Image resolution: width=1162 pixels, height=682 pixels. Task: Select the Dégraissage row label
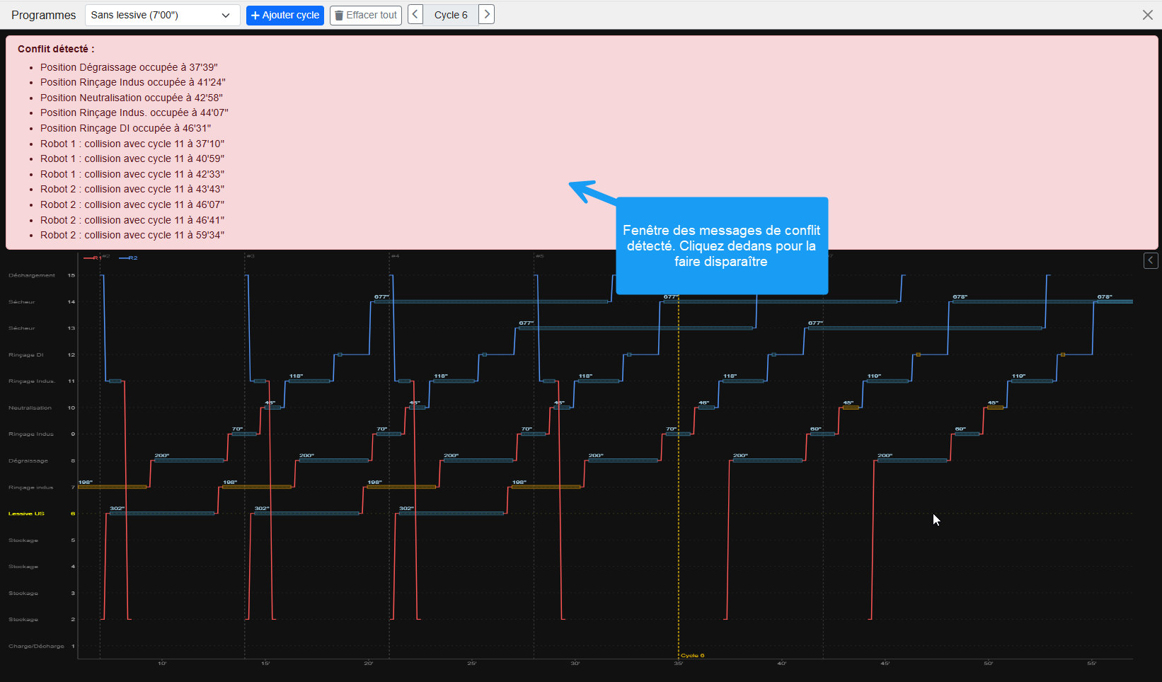coord(28,461)
